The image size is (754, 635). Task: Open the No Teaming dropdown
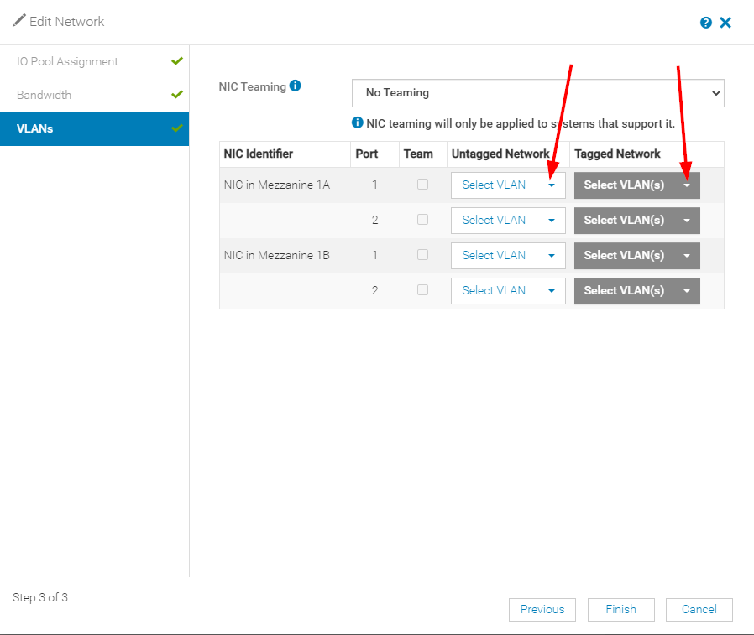pos(537,93)
